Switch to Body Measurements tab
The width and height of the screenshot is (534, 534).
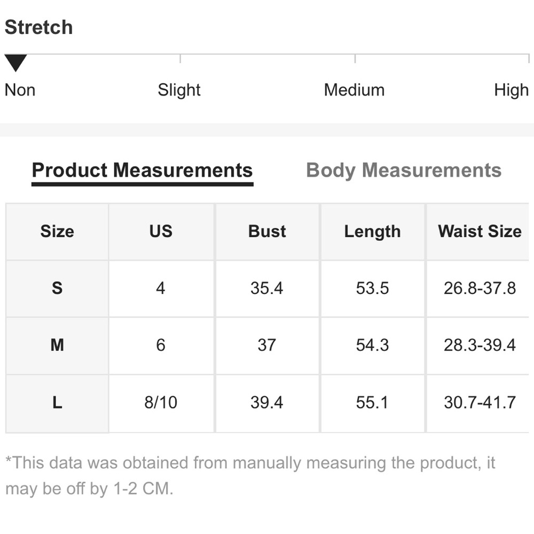click(404, 170)
